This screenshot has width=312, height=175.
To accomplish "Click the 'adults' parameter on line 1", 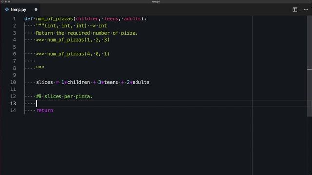I will [x=132, y=19].
